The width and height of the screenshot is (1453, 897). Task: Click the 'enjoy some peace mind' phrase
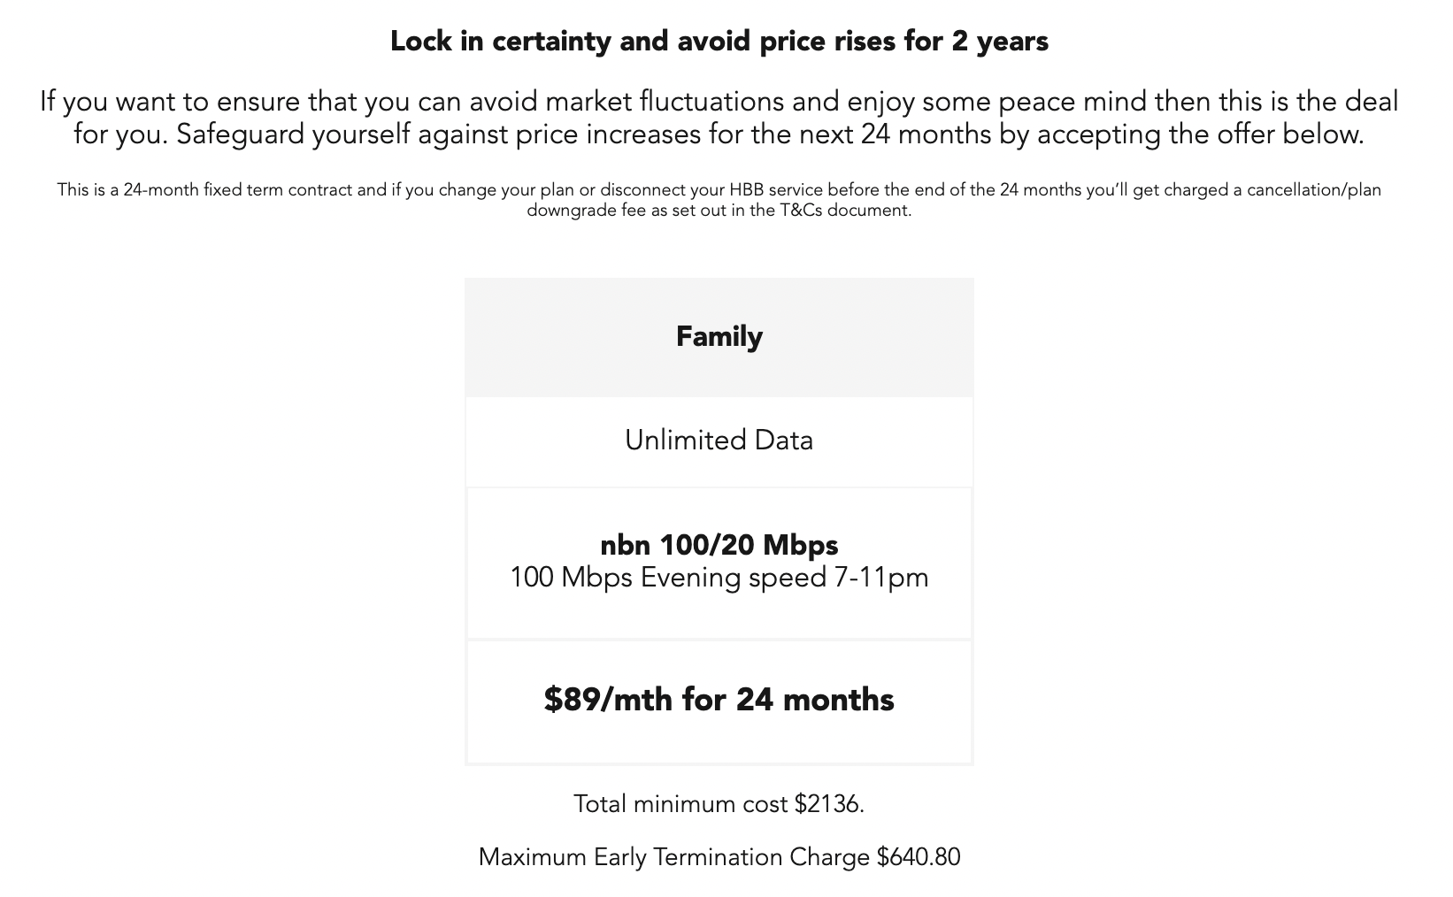(997, 102)
